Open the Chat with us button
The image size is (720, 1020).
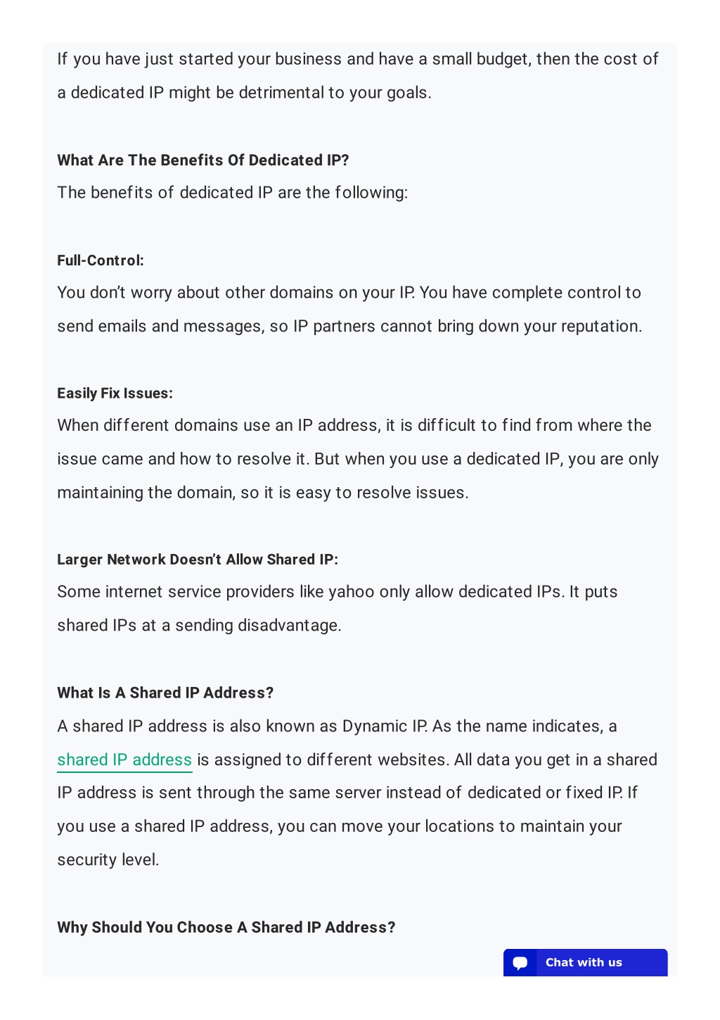click(x=585, y=962)
